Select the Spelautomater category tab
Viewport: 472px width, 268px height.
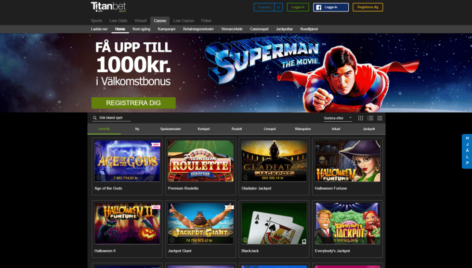[170, 129]
